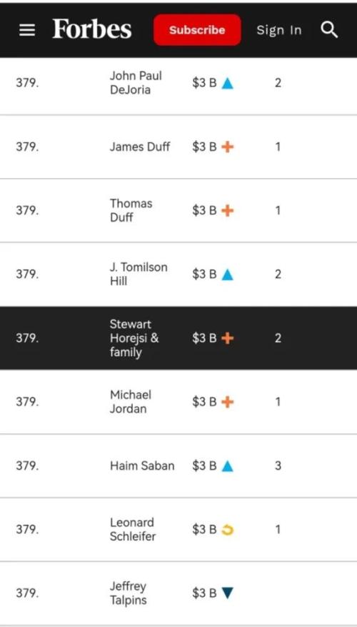Click the orange plus icon for Thomas Duff
357x627 pixels.
click(227, 211)
